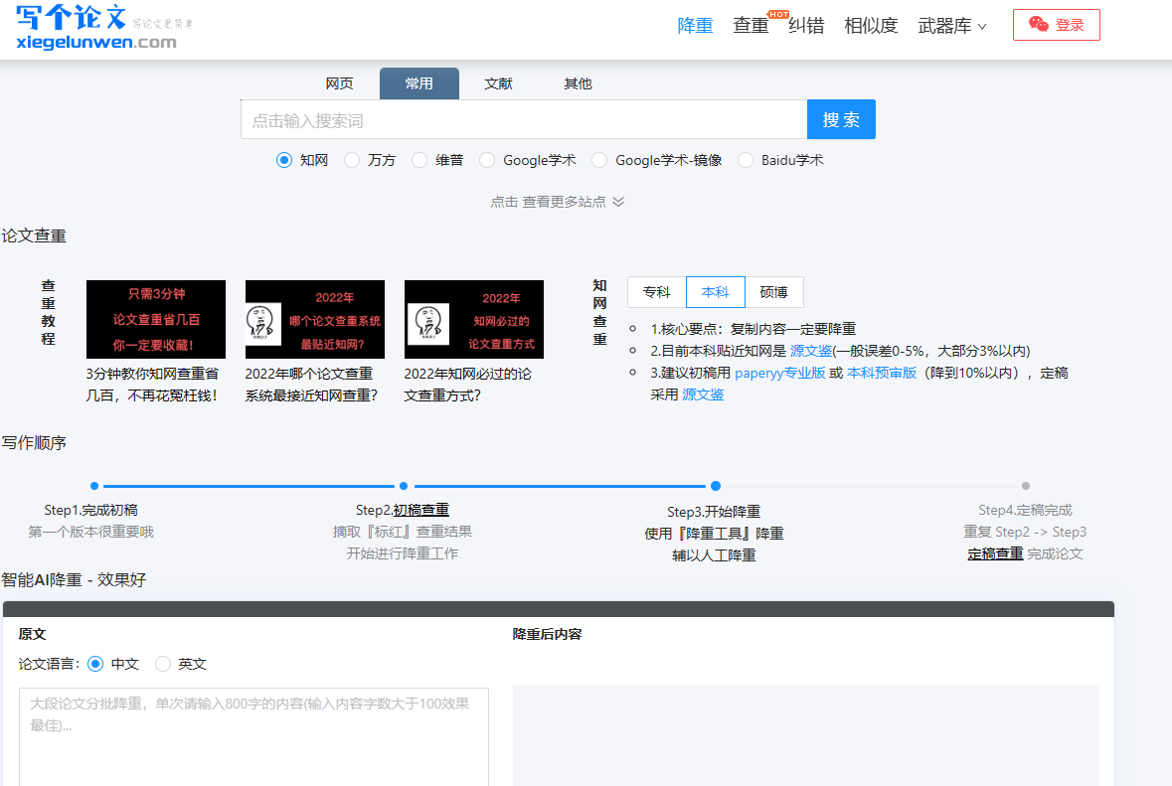
Task: Open the 知网必过的 tutorial thumbnail
Action: click(x=474, y=319)
